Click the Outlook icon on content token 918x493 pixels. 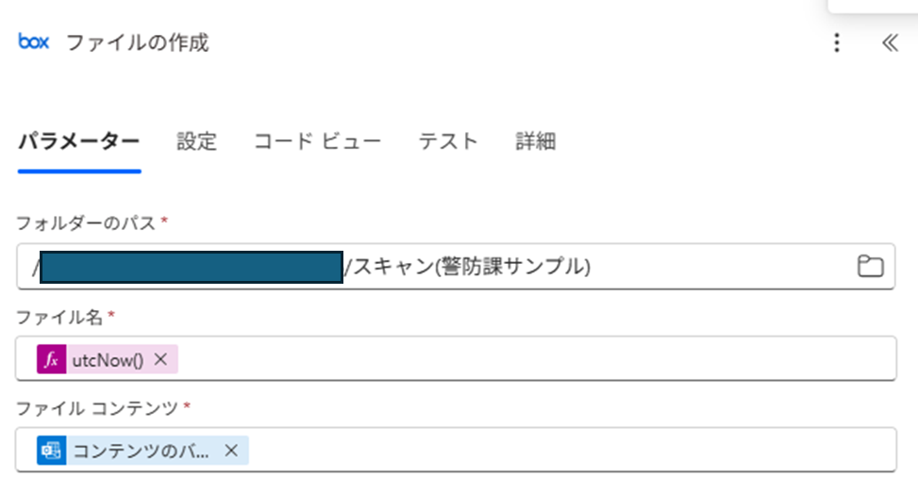pos(52,451)
